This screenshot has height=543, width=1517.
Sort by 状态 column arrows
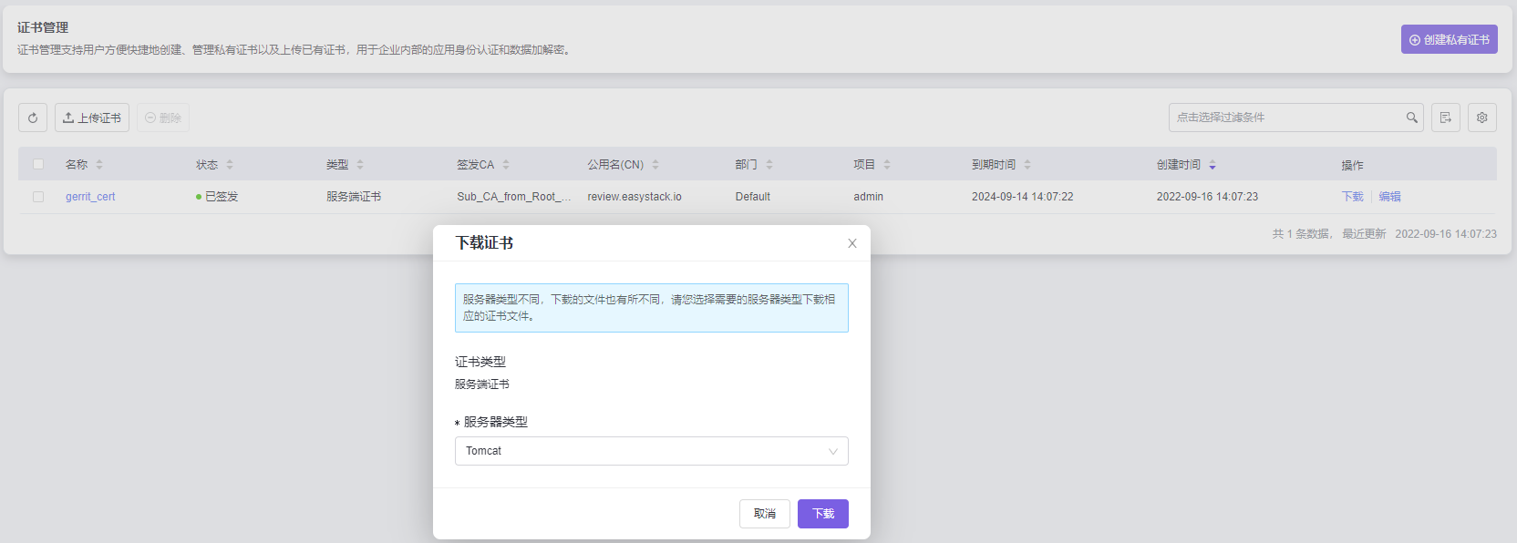[x=230, y=165]
